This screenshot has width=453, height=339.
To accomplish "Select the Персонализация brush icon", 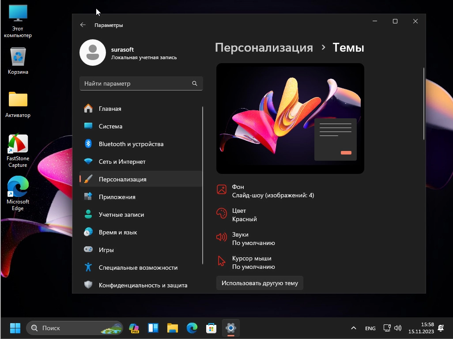I will pos(88,179).
